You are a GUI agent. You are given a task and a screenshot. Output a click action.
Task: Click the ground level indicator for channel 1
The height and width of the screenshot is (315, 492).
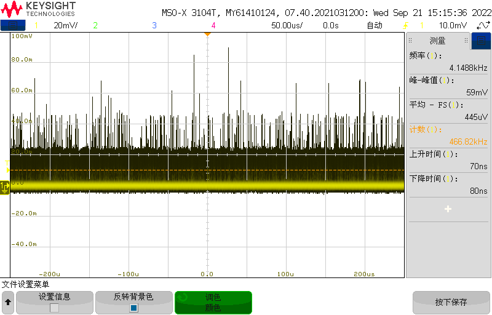pos(5,185)
